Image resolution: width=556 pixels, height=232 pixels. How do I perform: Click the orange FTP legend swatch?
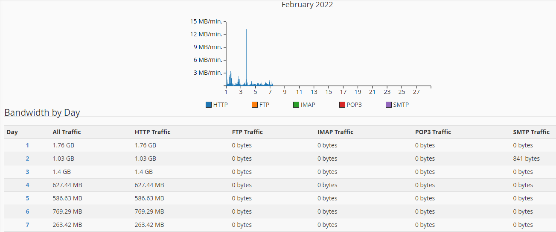tap(255, 105)
